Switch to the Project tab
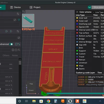 tap(35, 7)
